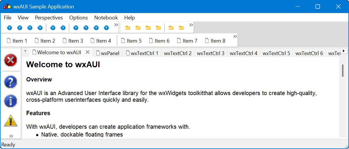
Task: Expand overflow chevron of the blue icons toolbar
Action: coord(116,25)
